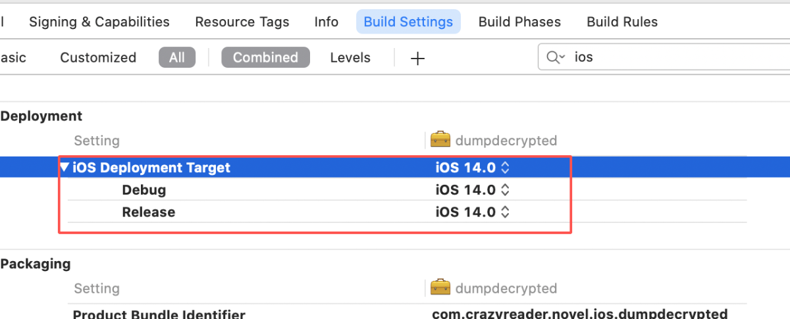Open iOS 14.0 popup for Deployment Target

472,168
